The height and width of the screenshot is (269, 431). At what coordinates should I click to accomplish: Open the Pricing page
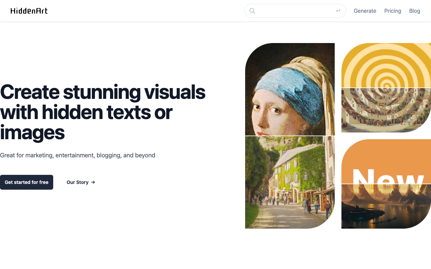(x=393, y=11)
